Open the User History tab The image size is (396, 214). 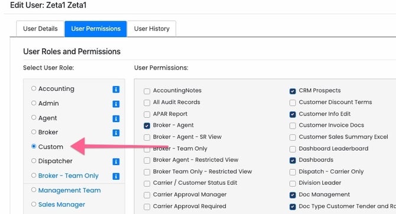click(151, 29)
